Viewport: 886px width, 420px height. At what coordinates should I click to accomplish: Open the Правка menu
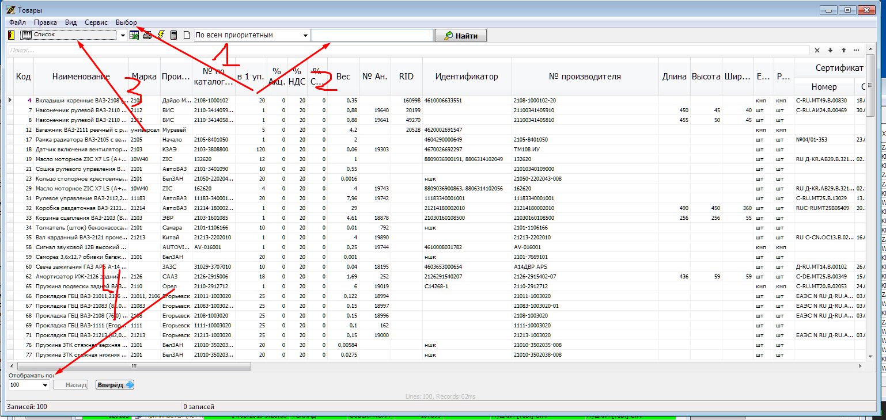coord(46,22)
